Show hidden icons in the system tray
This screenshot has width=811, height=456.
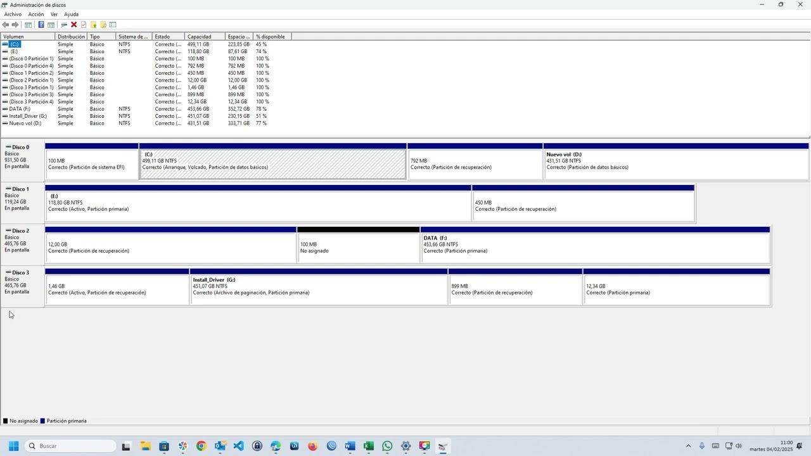click(688, 446)
